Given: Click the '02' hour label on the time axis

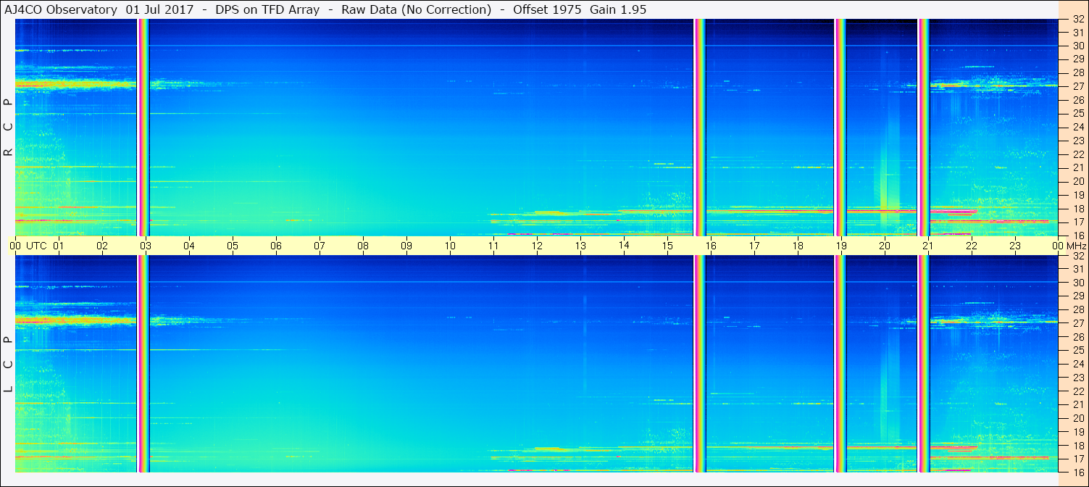Looking at the screenshot, I should point(102,246).
